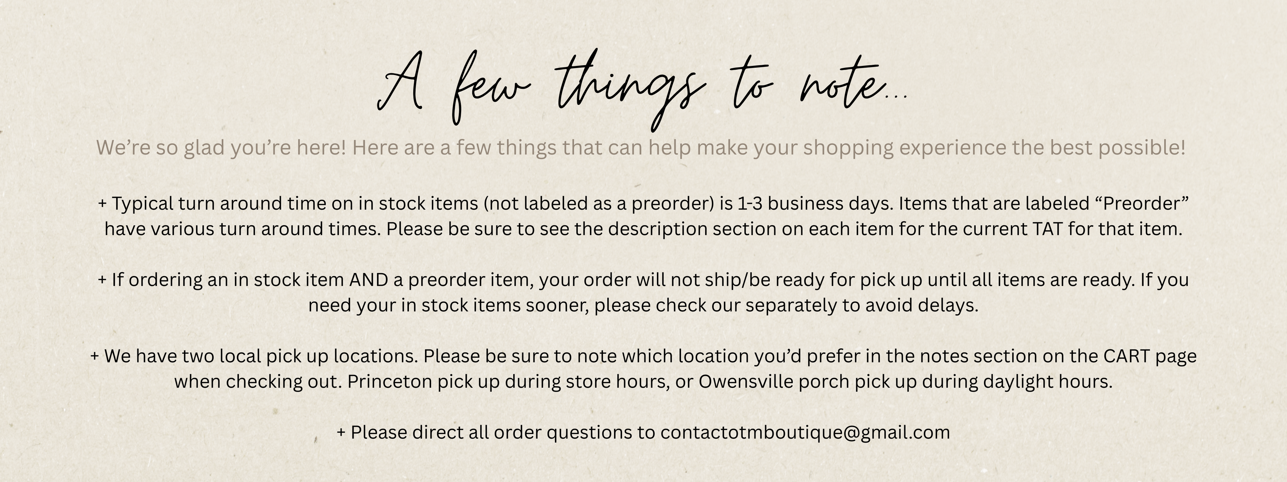Click the "A few things to note" script heading
Viewport: 1287px width, 482px height.
(x=642, y=90)
